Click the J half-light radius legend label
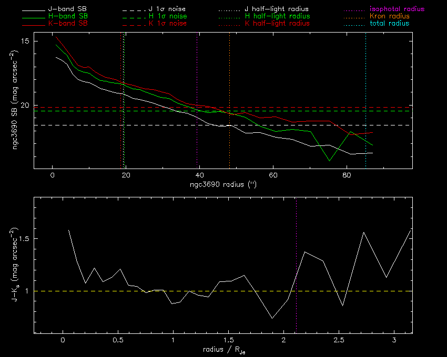 pos(277,9)
